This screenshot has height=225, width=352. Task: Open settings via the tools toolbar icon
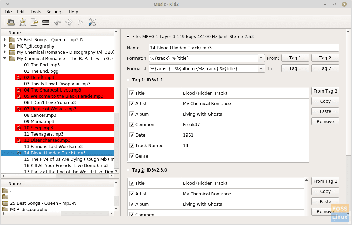(91, 22)
